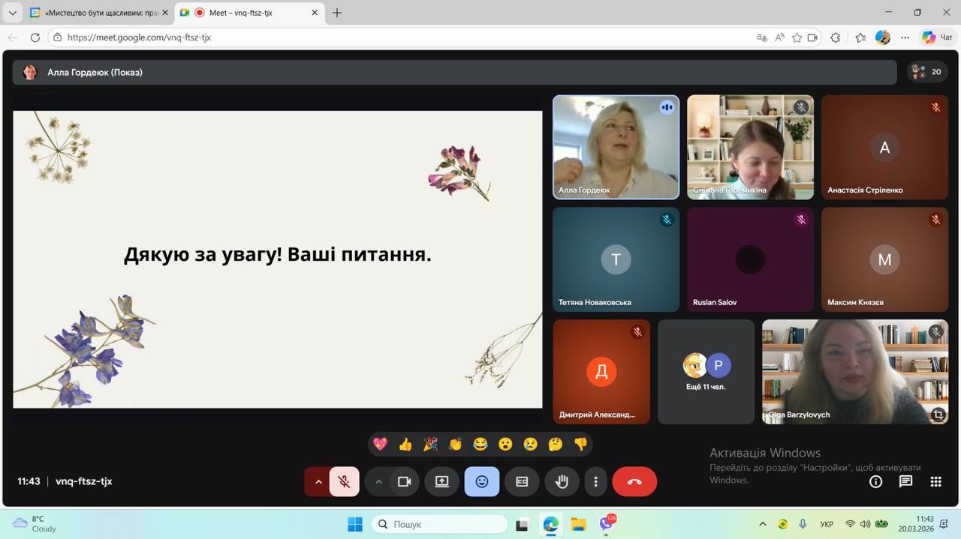Toggle the camera on or off
961x539 pixels.
pos(405,482)
